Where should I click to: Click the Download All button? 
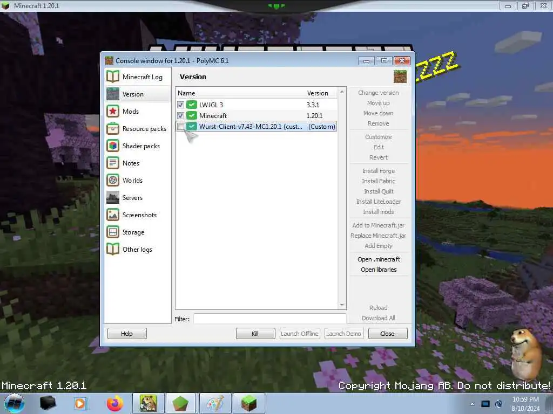point(379,318)
